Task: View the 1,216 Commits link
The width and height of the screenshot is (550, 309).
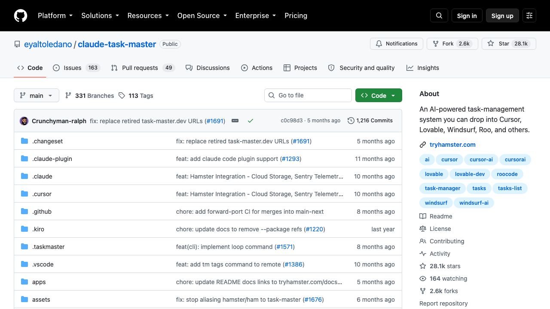Action: pyautogui.click(x=370, y=121)
